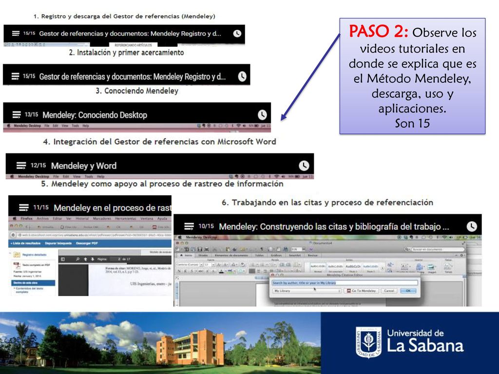Toggle PDF viewer sidebar panel icon
499x374 pixels.
point(63,259)
